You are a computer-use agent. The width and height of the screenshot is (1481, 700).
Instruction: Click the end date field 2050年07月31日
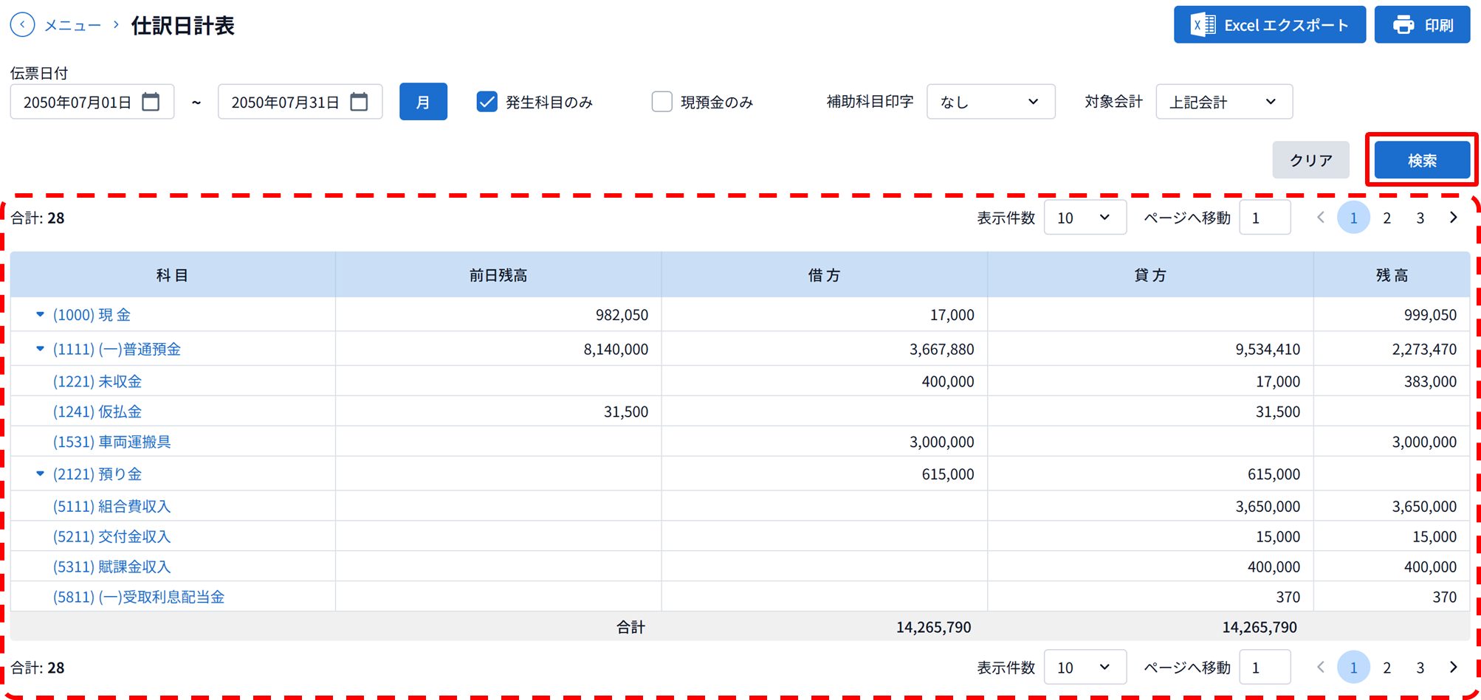point(300,102)
